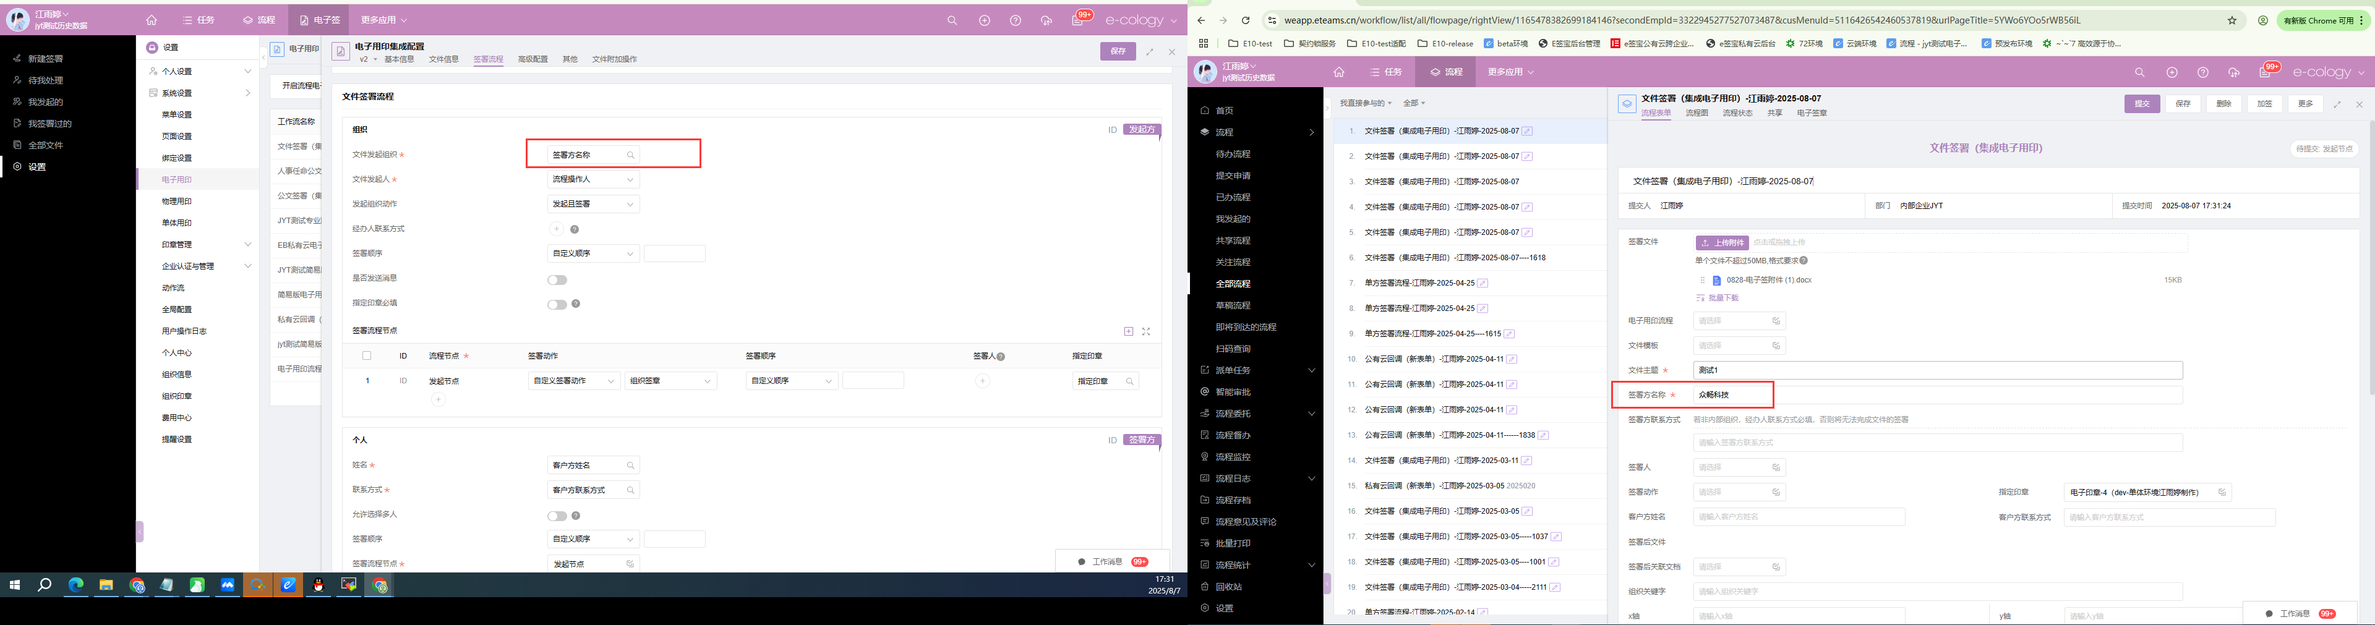This screenshot has width=2375, height=625.
Task: Toggle 允许选择多人 switch
Action: (557, 516)
